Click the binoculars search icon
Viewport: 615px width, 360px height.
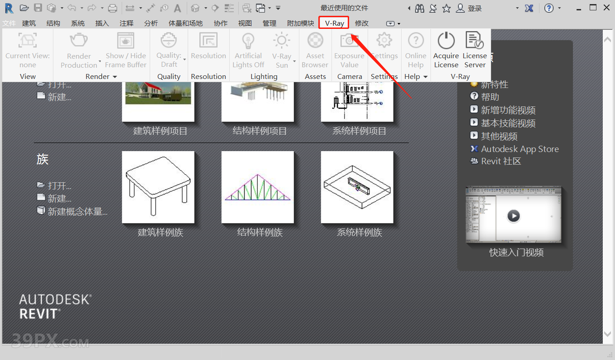coord(420,8)
